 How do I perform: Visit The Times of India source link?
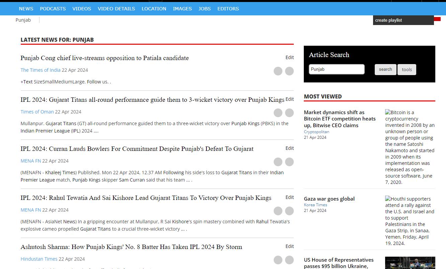40,70
